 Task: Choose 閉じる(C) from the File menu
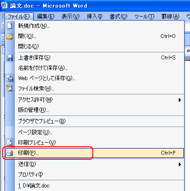point(28,47)
